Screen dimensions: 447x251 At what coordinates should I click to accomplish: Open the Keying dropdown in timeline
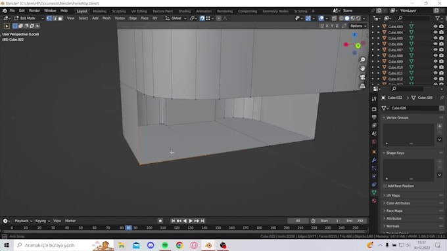point(43,221)
